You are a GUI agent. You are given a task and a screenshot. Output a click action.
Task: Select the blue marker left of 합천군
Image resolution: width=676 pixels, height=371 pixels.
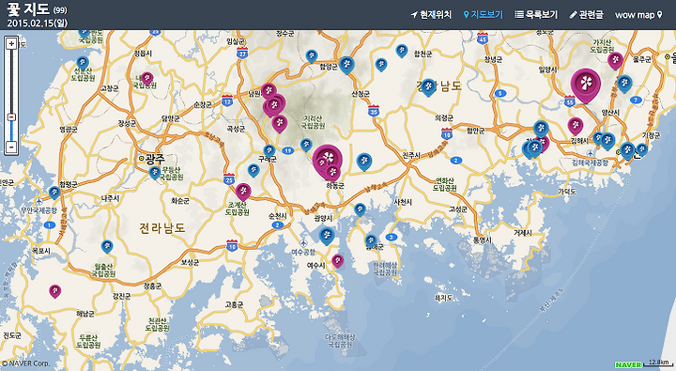click(402, 51)
